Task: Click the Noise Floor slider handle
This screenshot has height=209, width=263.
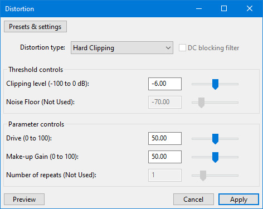Action: click(201, 103)
